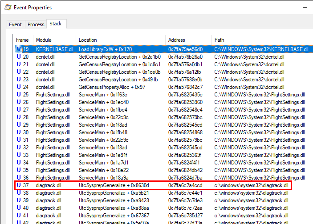
Task: Switch to the Event tab
Action: 15,24
